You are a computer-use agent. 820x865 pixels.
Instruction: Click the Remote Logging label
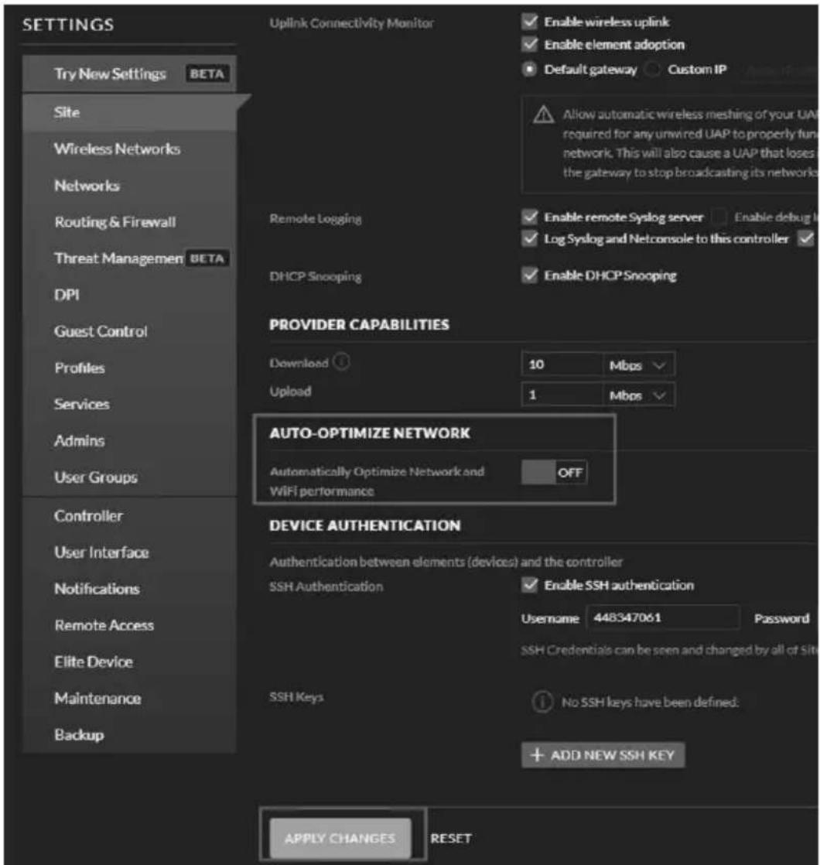click(x=316, y=218)
